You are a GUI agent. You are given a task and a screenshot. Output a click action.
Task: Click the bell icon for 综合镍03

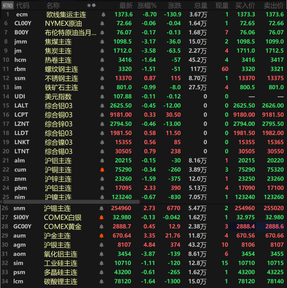coord(102,142)
